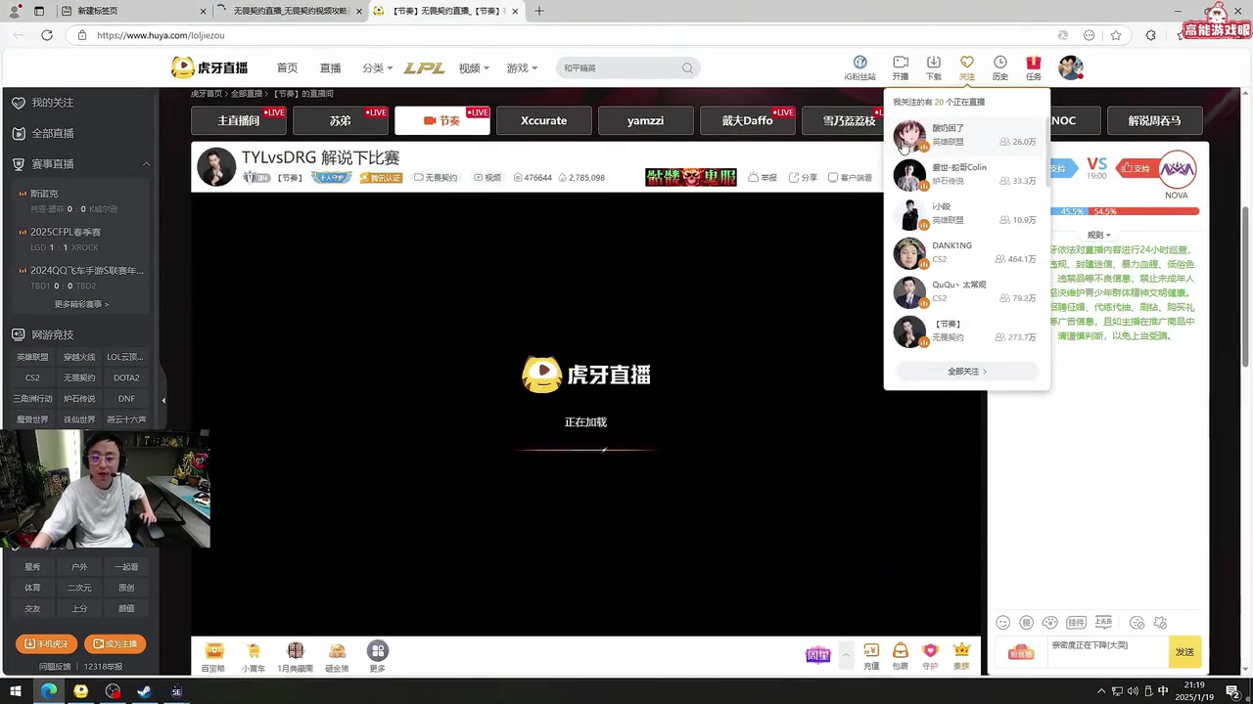Expand the 分类 dropdown in top navigation
Screen dimensions: 1253x704
coord(375,67)
